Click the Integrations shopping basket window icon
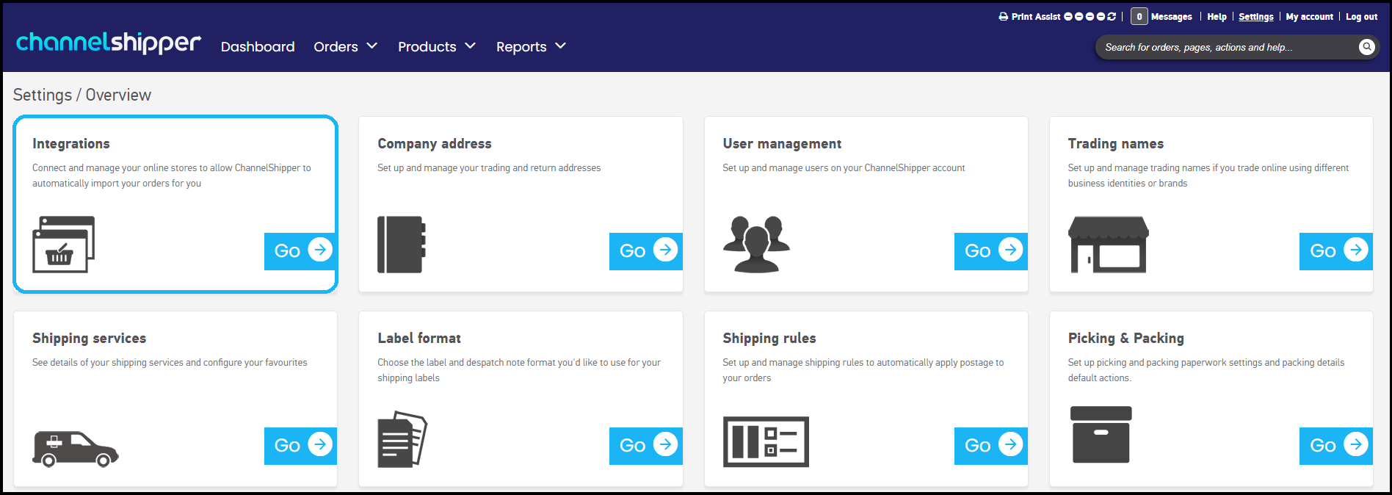 point(64,245)
